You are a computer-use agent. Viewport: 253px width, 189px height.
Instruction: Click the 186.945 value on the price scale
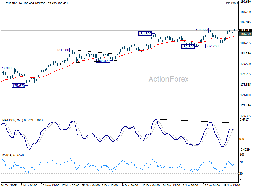coord(246,22)
